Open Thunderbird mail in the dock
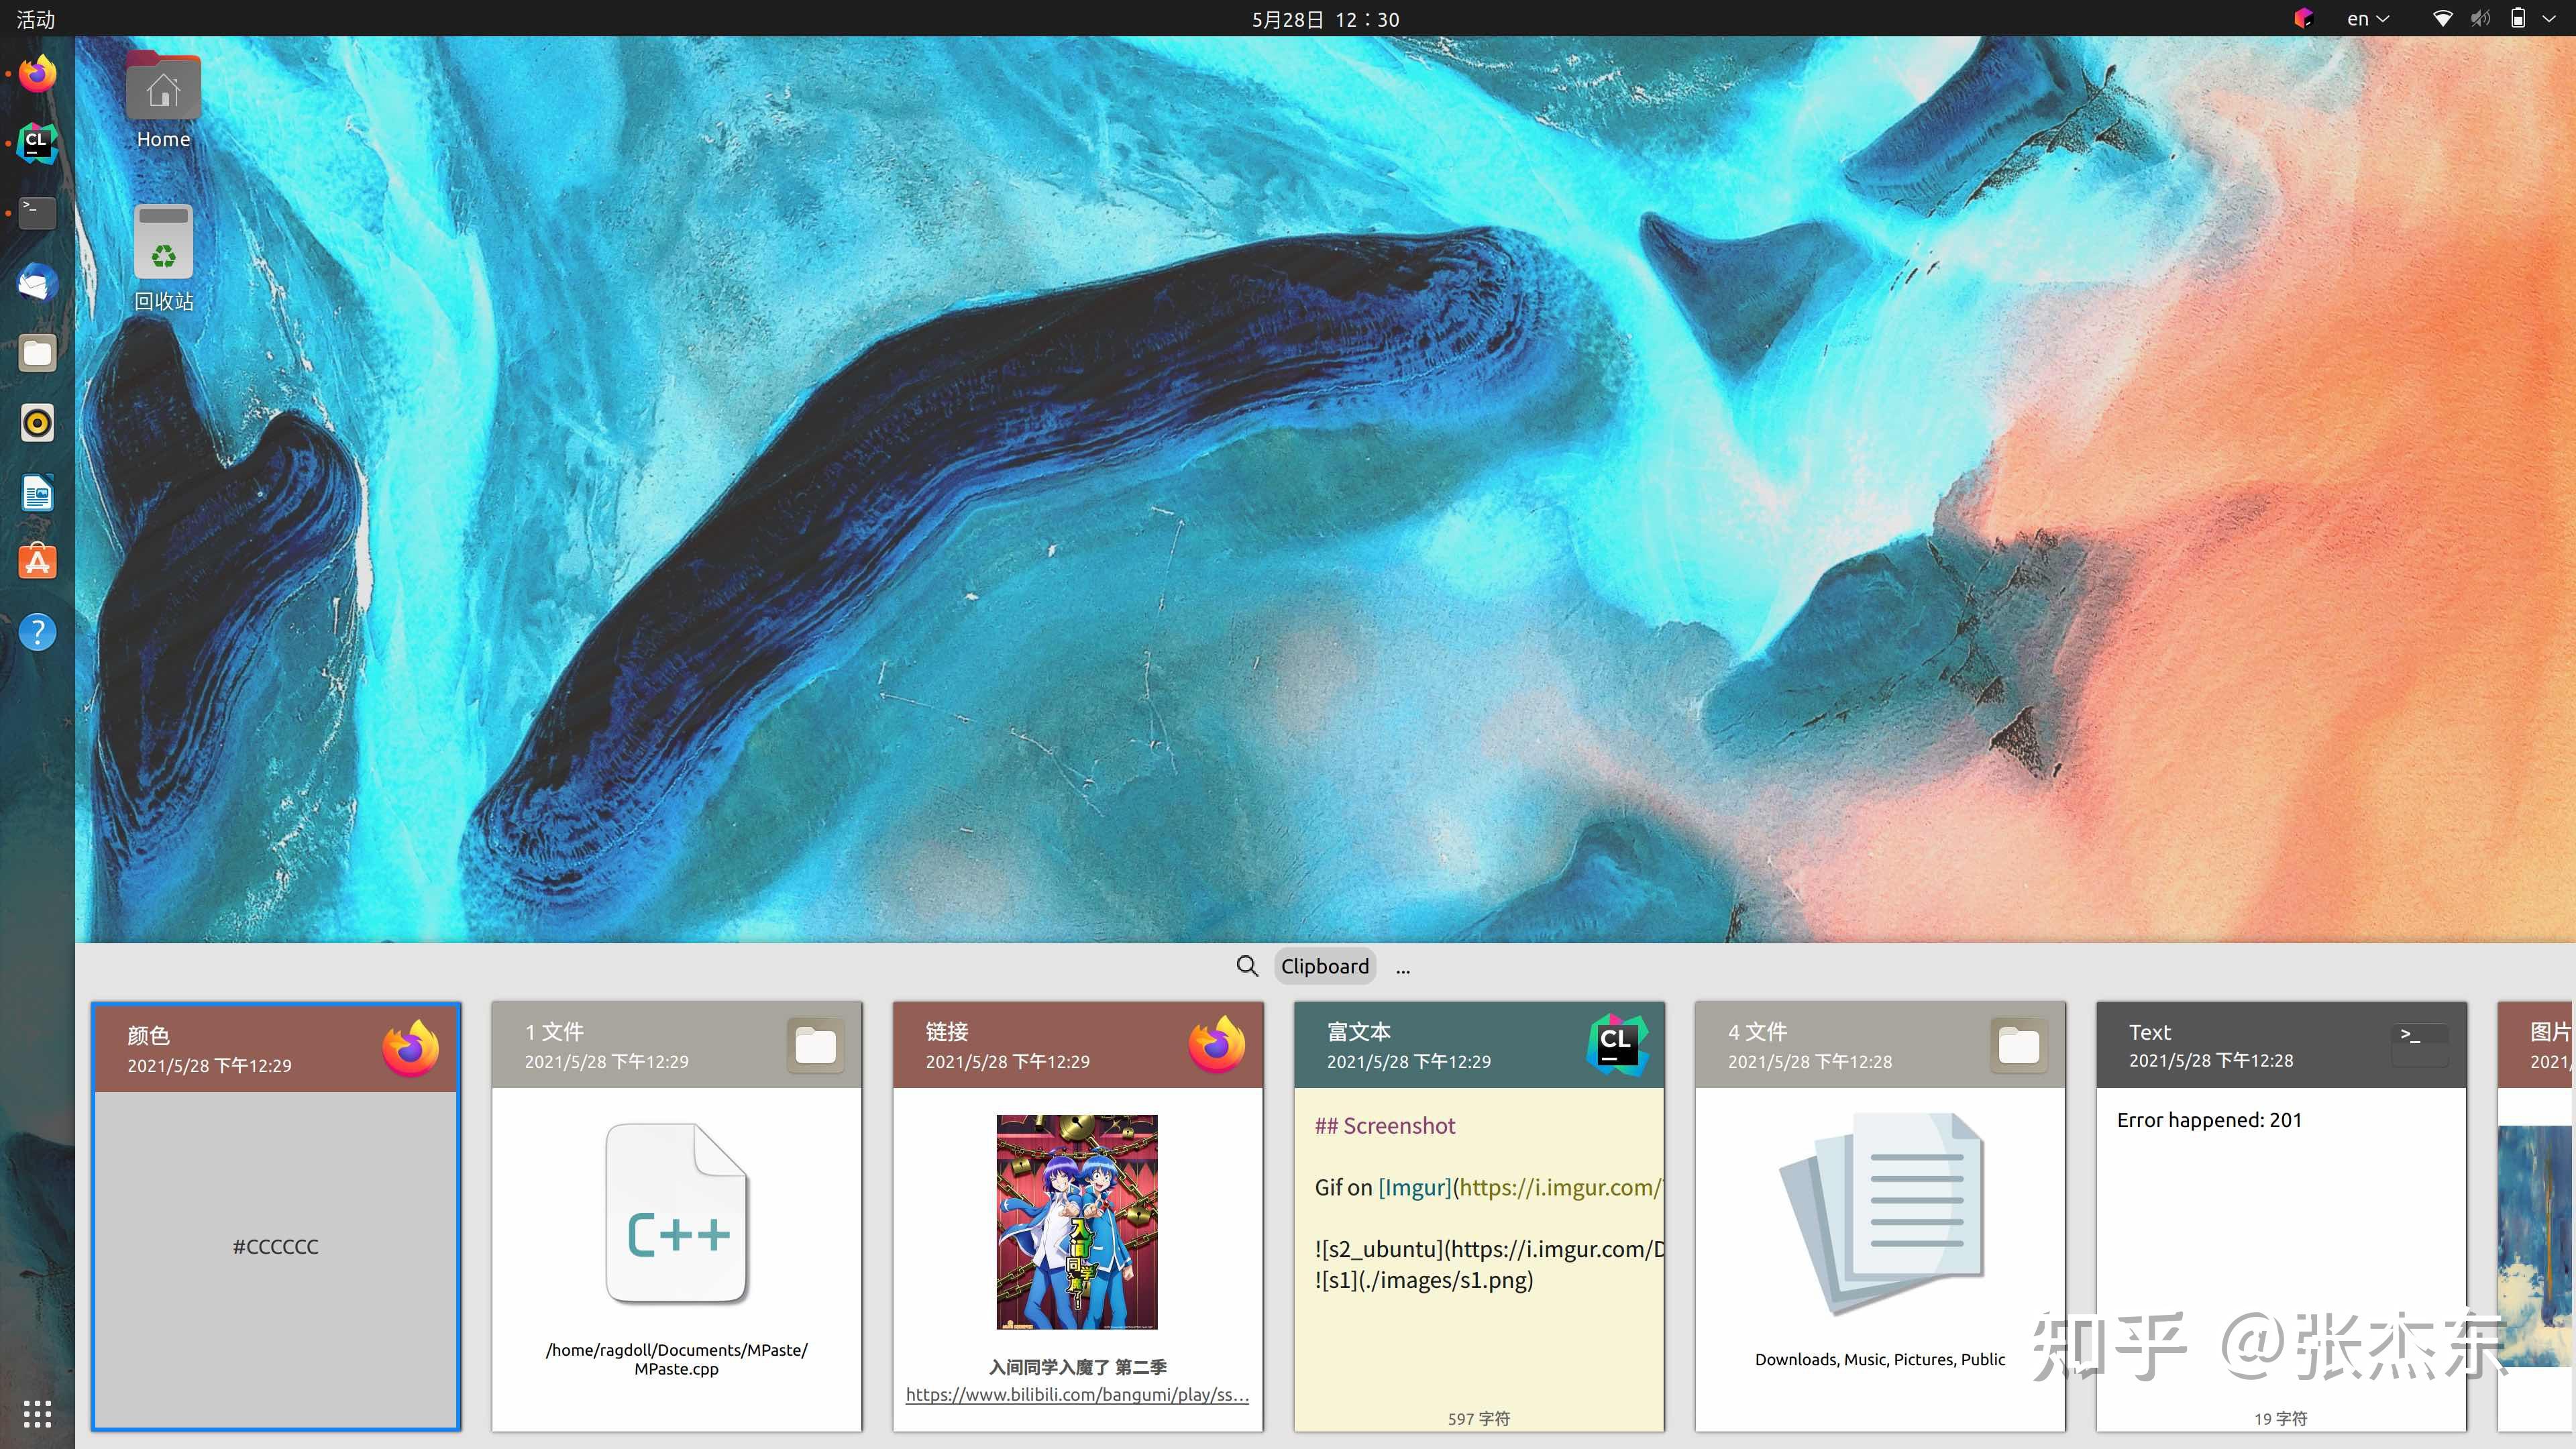 (x=38, y=283)
